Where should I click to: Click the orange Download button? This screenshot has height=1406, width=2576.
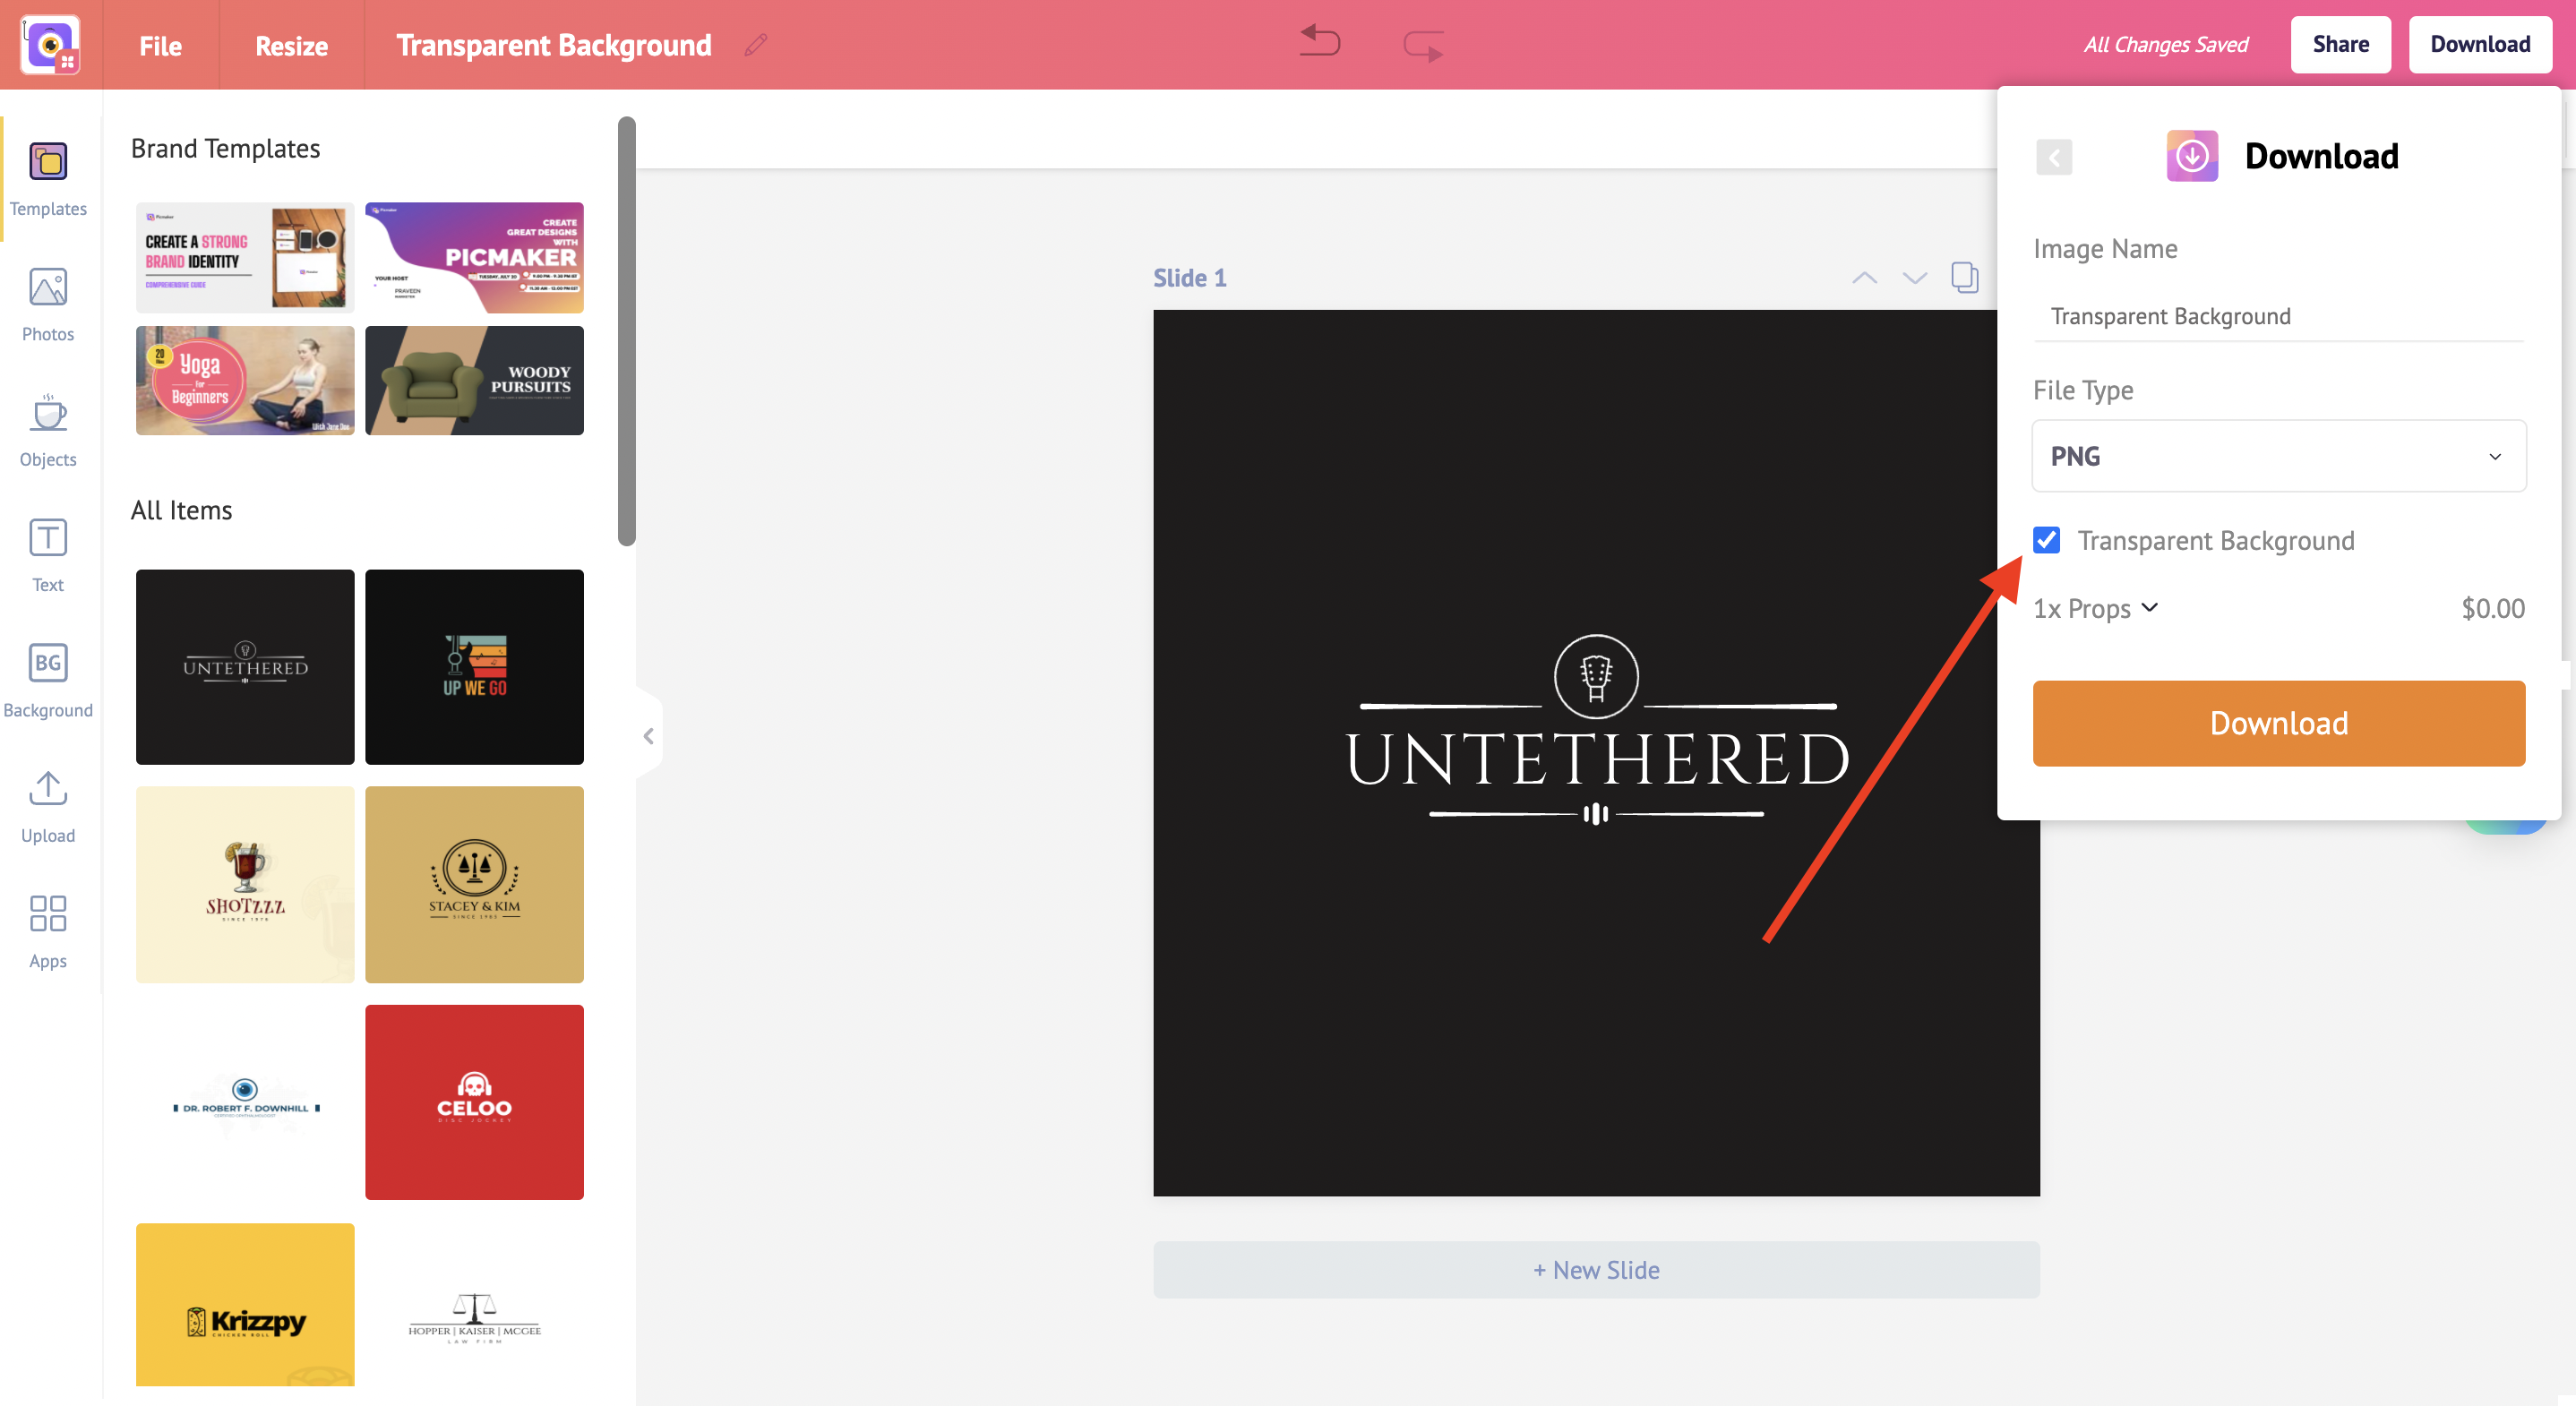(x=2280, y=722)
